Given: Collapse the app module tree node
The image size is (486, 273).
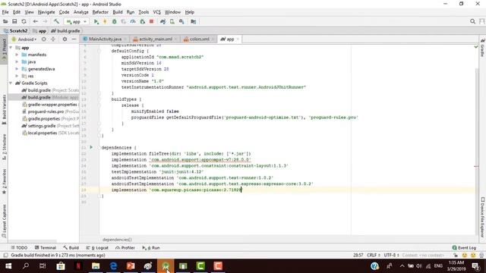Looking at the screenshot, I should tap(11, 48).
